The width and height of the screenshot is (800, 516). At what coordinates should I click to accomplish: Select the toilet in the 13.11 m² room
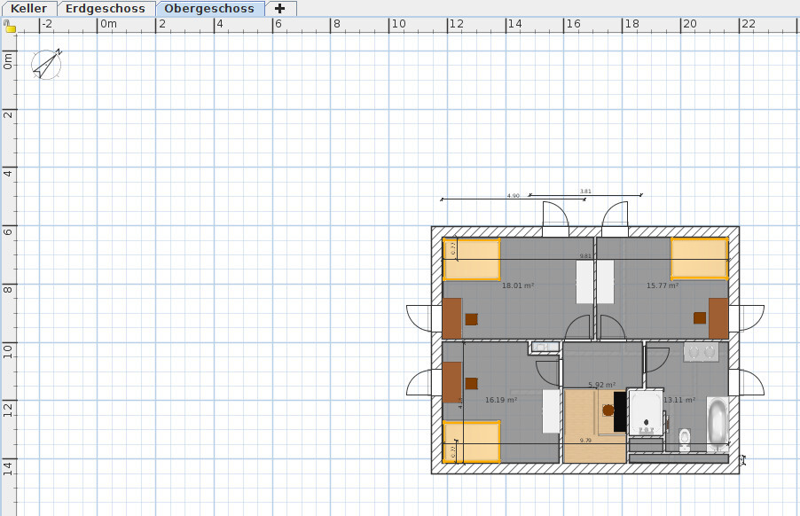coord(684,440)
